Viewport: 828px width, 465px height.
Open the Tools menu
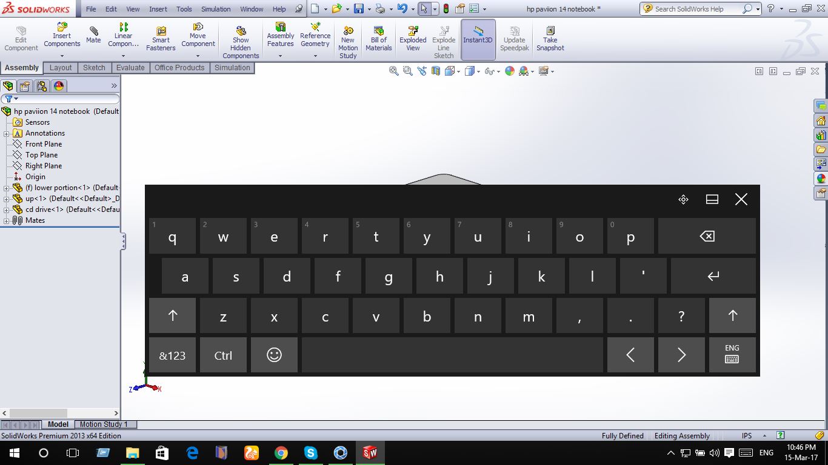click(x=184, y=9)
